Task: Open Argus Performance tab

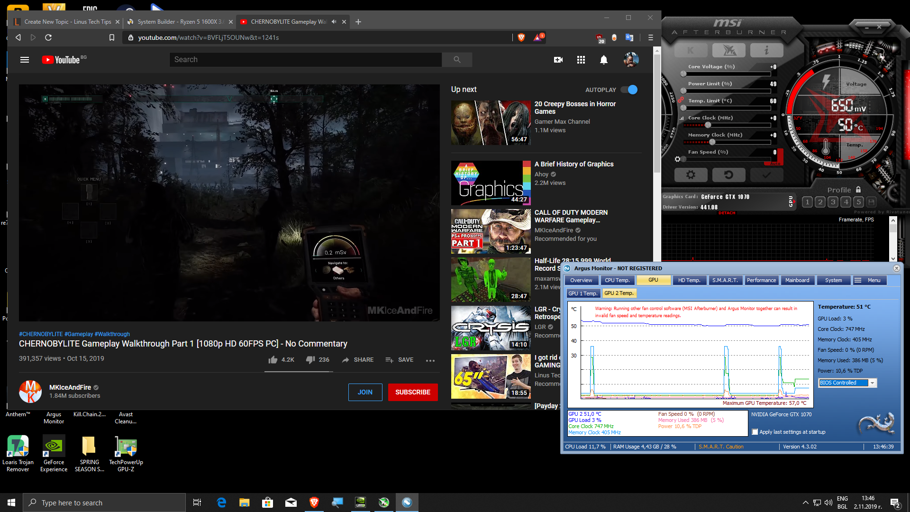Action: click(x=761, y=281)
